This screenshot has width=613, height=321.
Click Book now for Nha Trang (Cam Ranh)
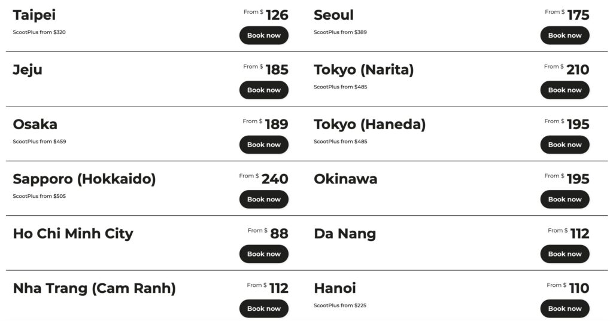[263, 308]
